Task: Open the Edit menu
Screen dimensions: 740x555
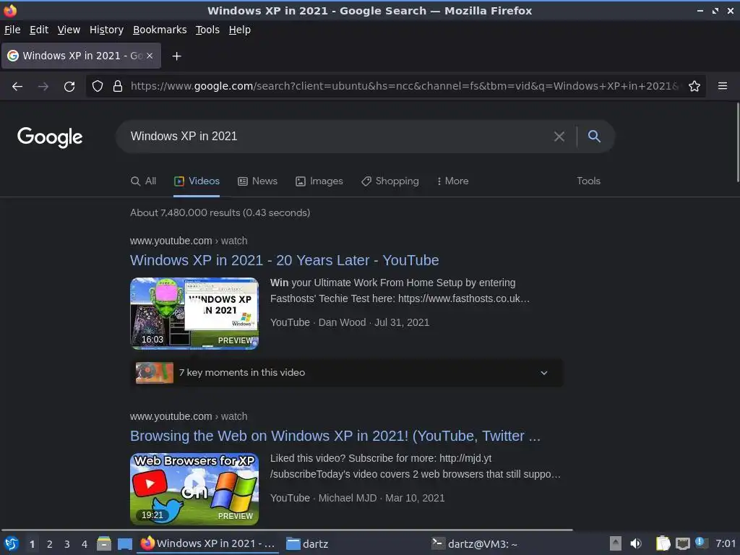Action: pyautogui.click(x=39, y=30)
